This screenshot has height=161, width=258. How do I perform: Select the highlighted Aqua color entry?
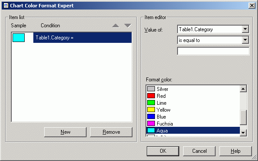(193, 130)
